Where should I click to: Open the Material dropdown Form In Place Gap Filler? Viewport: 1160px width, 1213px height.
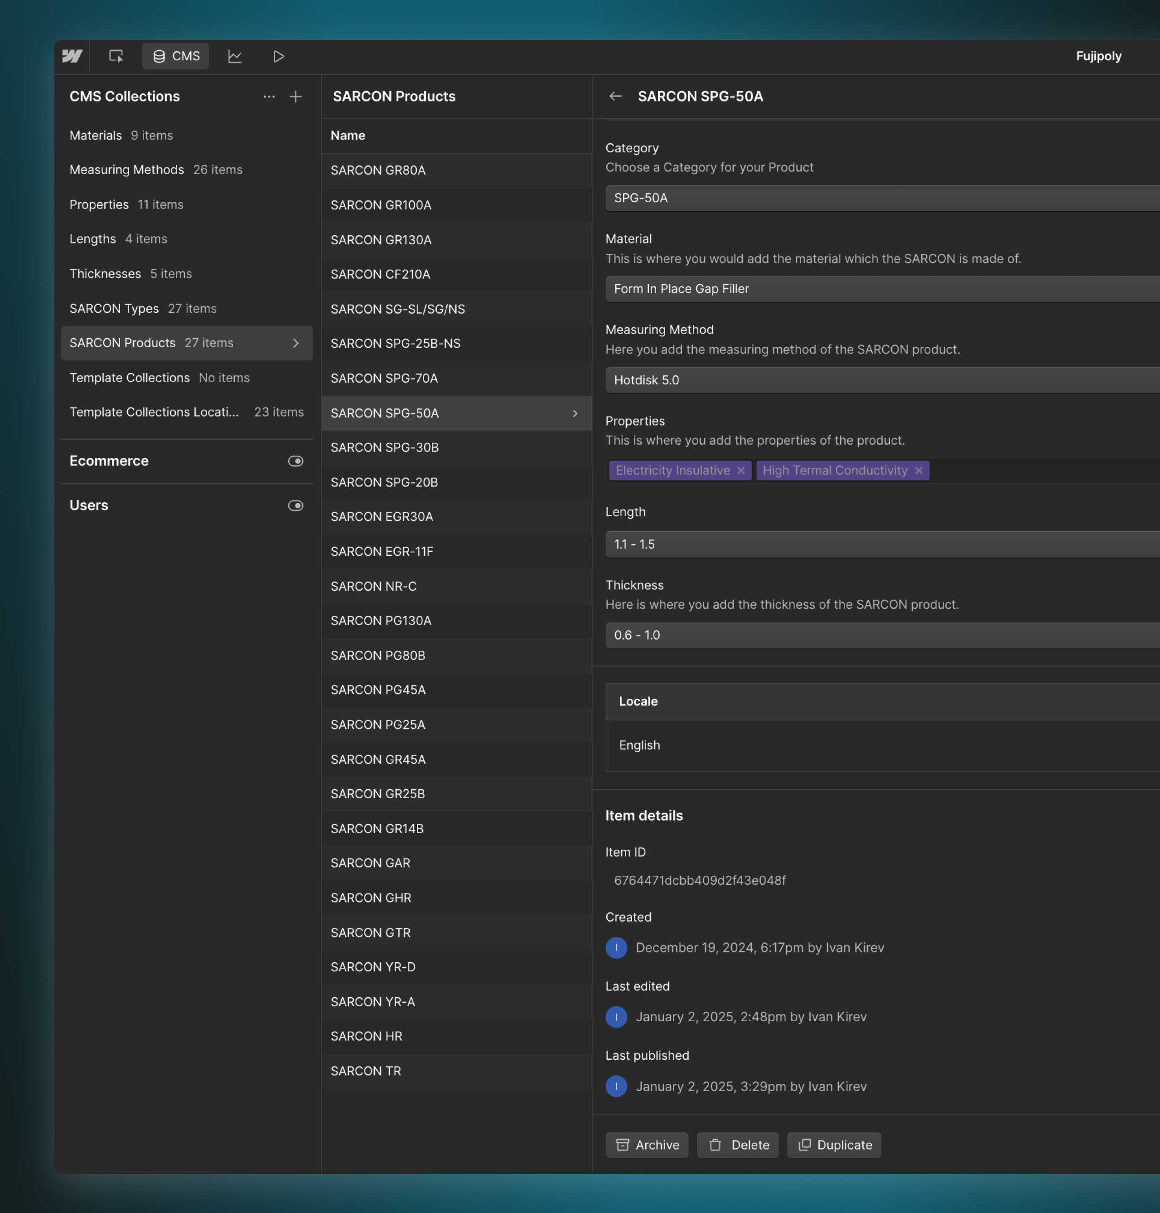click(882, 289)
